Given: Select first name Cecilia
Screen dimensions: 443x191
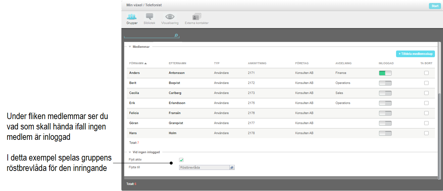Looking at the screenshot, I should tap(134, 93).
